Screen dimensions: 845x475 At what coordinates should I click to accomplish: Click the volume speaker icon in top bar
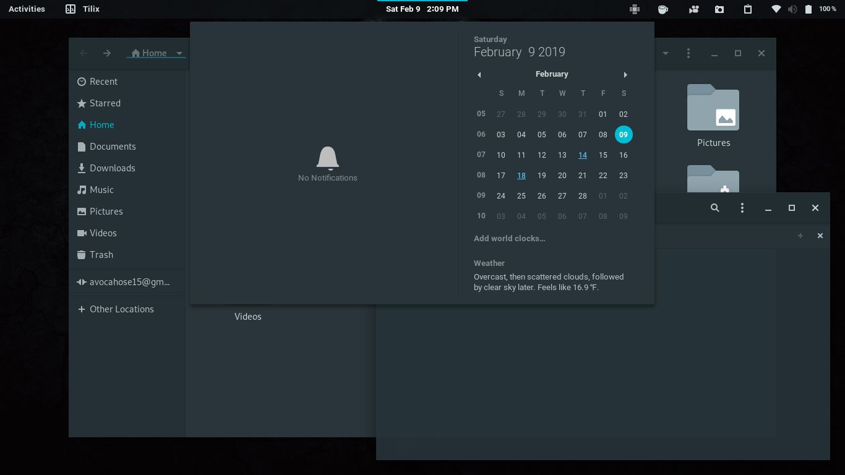pyautogui.click(x=792, y=9)
